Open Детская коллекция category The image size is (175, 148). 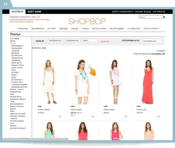click(x=18, y=128)
